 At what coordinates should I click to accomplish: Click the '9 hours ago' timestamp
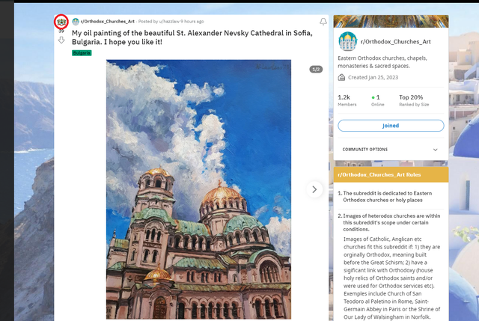coord(192,22)
